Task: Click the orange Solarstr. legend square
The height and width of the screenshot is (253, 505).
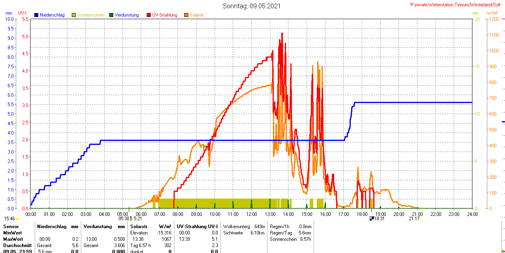Action: [186, 15]
